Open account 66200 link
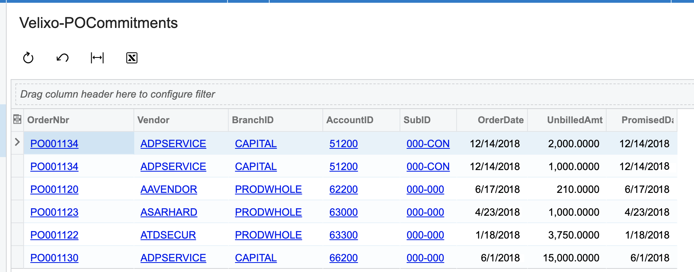The height and width of the screenshot is (272, 694). pyautogui.click(x=344, y=258)
